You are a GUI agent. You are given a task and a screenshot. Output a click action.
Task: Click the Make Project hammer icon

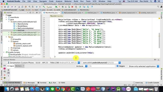[x=44, y=7]
